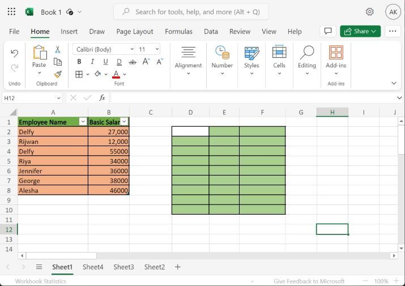Toggle Bold formatting
The image size is (405, 286).
[79, 62]
